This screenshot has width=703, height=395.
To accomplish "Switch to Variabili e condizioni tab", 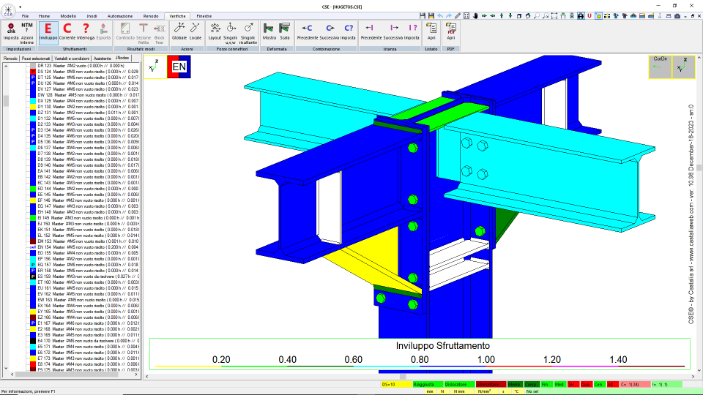I will point(72,59).
